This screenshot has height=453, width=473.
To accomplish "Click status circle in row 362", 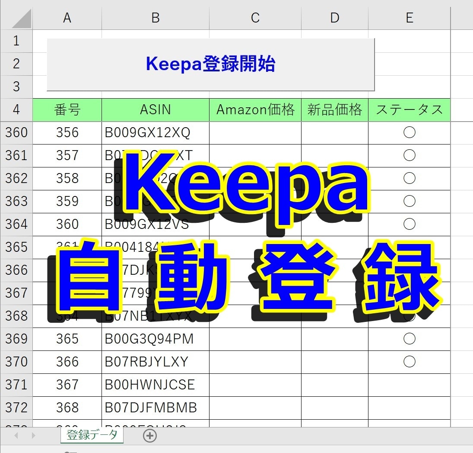I will (410, 178).
